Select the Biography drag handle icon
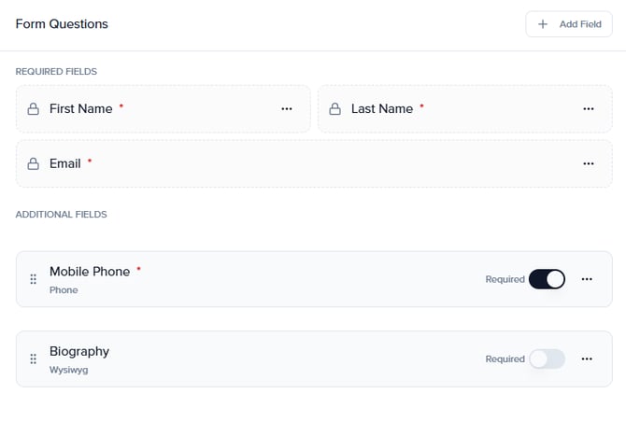This screenshot has height=422, width=626. point(33,359)
